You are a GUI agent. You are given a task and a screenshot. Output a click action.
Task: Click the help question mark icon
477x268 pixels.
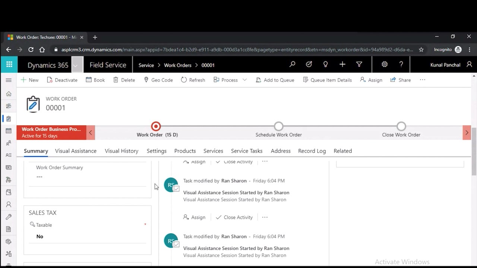click(401, 64)
